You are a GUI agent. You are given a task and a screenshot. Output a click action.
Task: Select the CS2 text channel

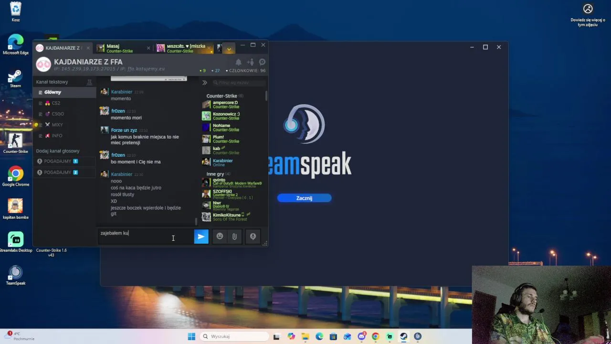pyautogui.click(x=64, y=103)
